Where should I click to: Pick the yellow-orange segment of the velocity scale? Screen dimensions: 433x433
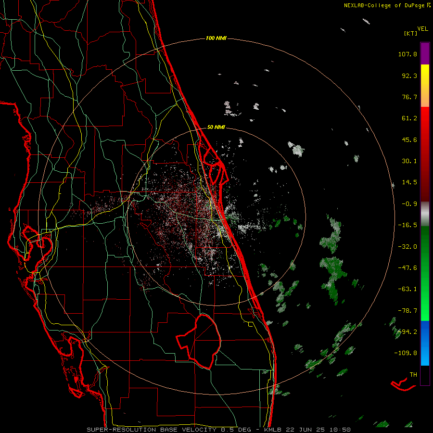[425, 86]
